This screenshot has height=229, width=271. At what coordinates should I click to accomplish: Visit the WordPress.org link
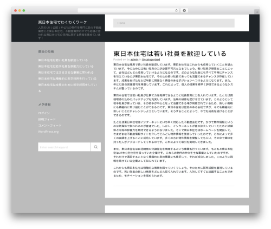click(48, 132)
